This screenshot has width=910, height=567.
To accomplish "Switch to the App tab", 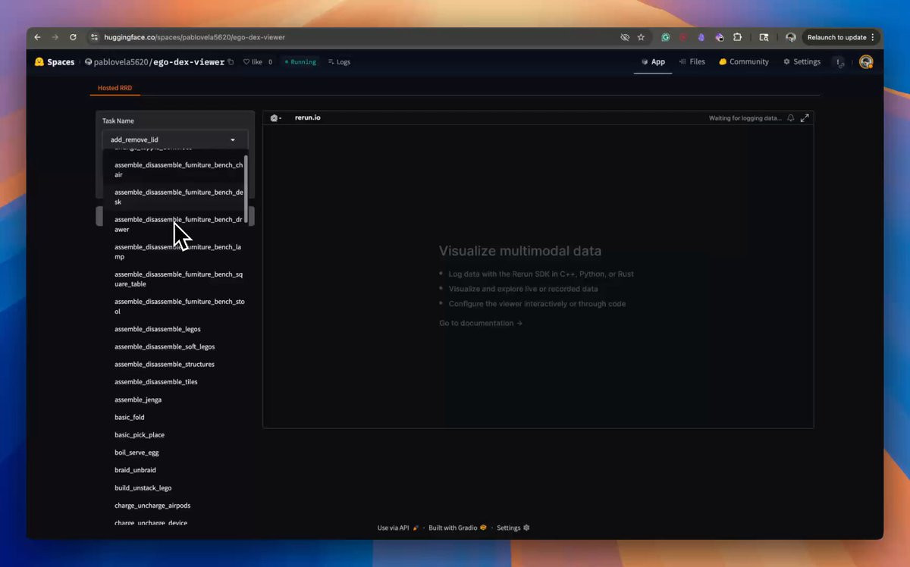I will coord(653,62).
